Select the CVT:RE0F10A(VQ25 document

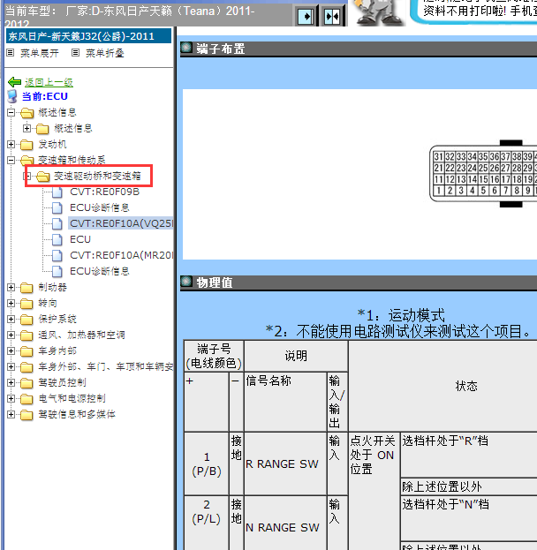(x=121, y=223)
